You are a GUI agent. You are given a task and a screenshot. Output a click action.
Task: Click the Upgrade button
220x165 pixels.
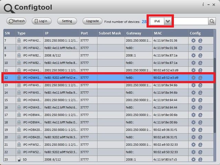pyautogui.click(x=92, y=21)
